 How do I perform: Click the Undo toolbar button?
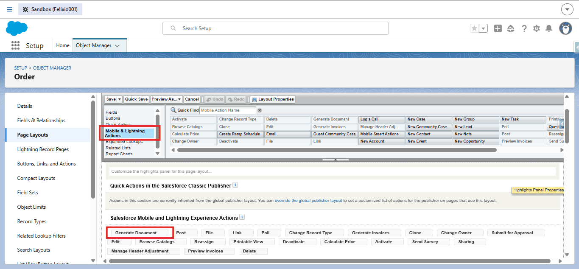[215, 99]
